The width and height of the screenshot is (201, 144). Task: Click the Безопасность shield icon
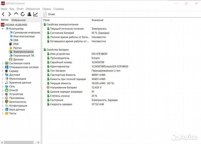(x=7, y=102)
